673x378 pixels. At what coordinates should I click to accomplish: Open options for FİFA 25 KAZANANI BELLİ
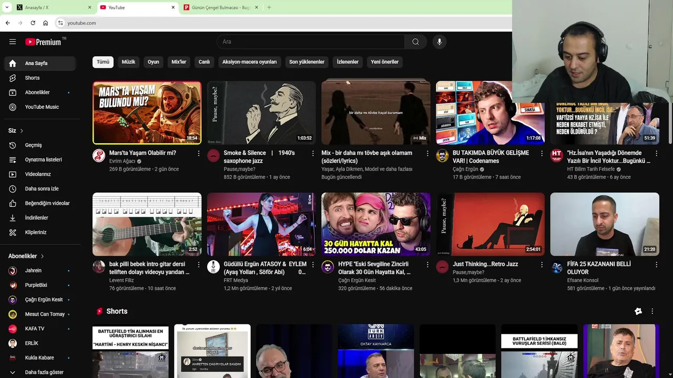(x=656, y=265)
